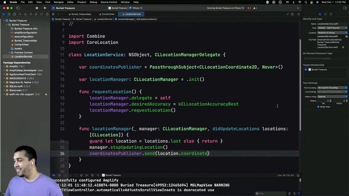The height and width of the screenshot is (196, 349).
Task: Toggle the navigator sidebar icon
Action: tap(18, 8)
